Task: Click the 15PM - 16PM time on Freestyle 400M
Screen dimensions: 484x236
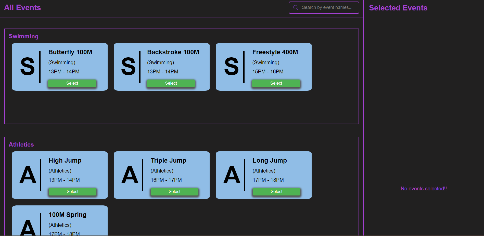Action: [x=268, y=72]
